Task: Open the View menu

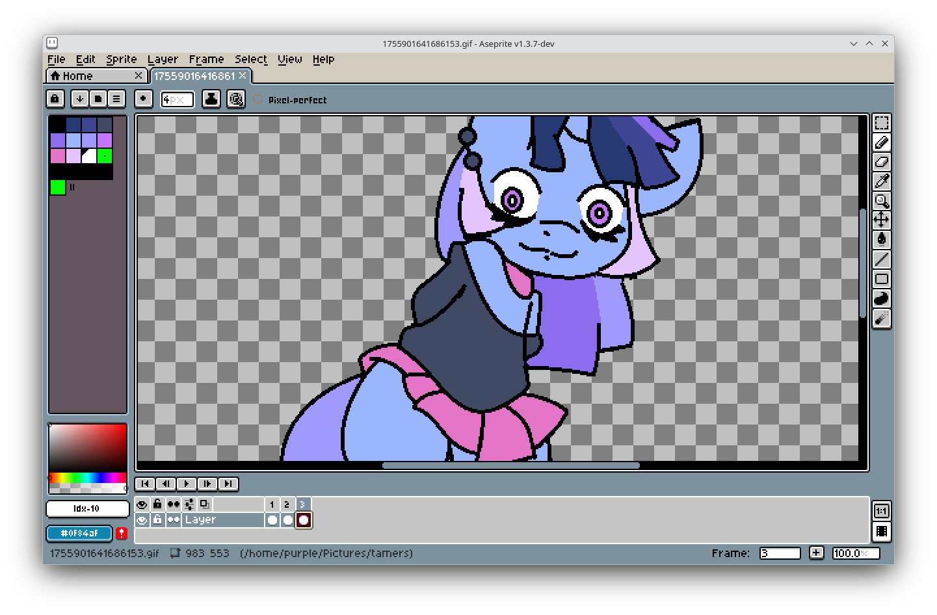Action: 290,59
